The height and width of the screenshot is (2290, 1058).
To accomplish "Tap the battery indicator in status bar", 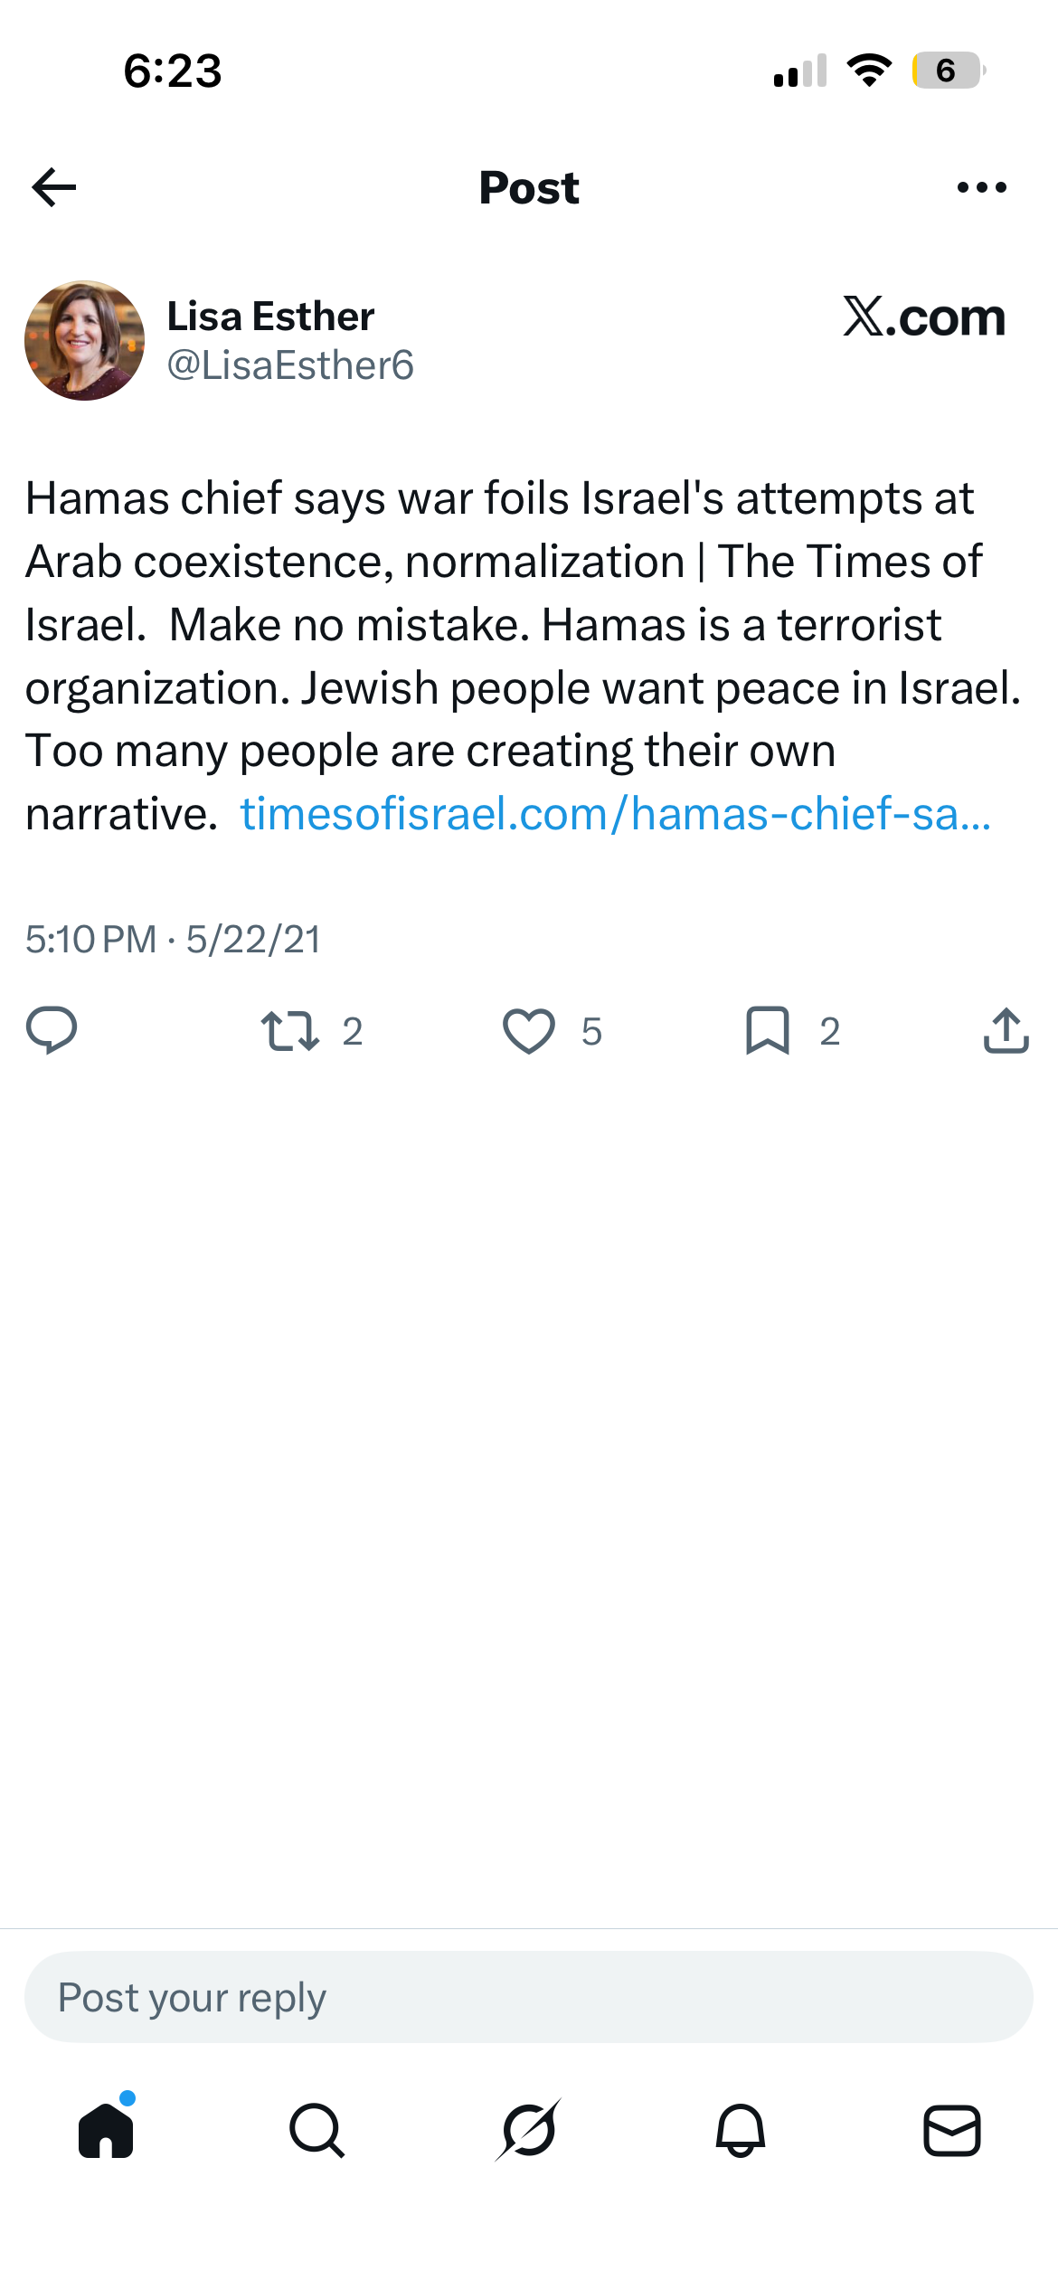I will point(949,71).
